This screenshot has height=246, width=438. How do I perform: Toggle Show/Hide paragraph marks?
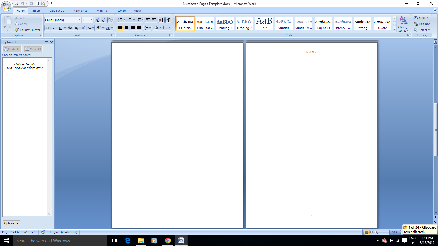coord(169,20)
